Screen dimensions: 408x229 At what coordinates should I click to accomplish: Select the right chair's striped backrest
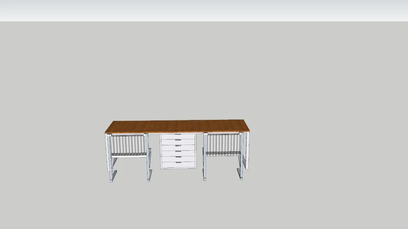(x=222, y=142)
